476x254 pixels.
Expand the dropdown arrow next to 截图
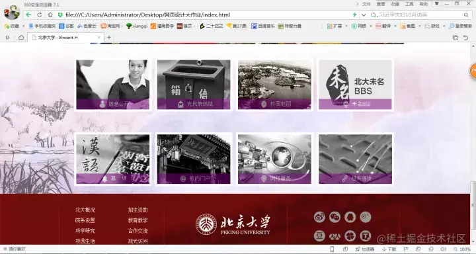tap(420, 26)
